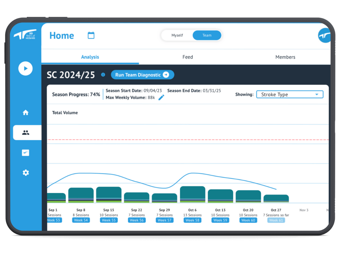The image size is (340, 259).
Task: Open Settings using the gear icon
Action: pos(26,173)
